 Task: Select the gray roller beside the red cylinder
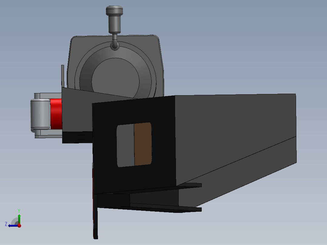[x=40, y=114]
